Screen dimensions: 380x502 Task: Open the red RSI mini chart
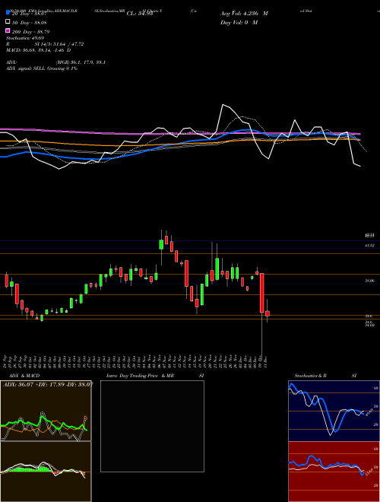[334, 472]
